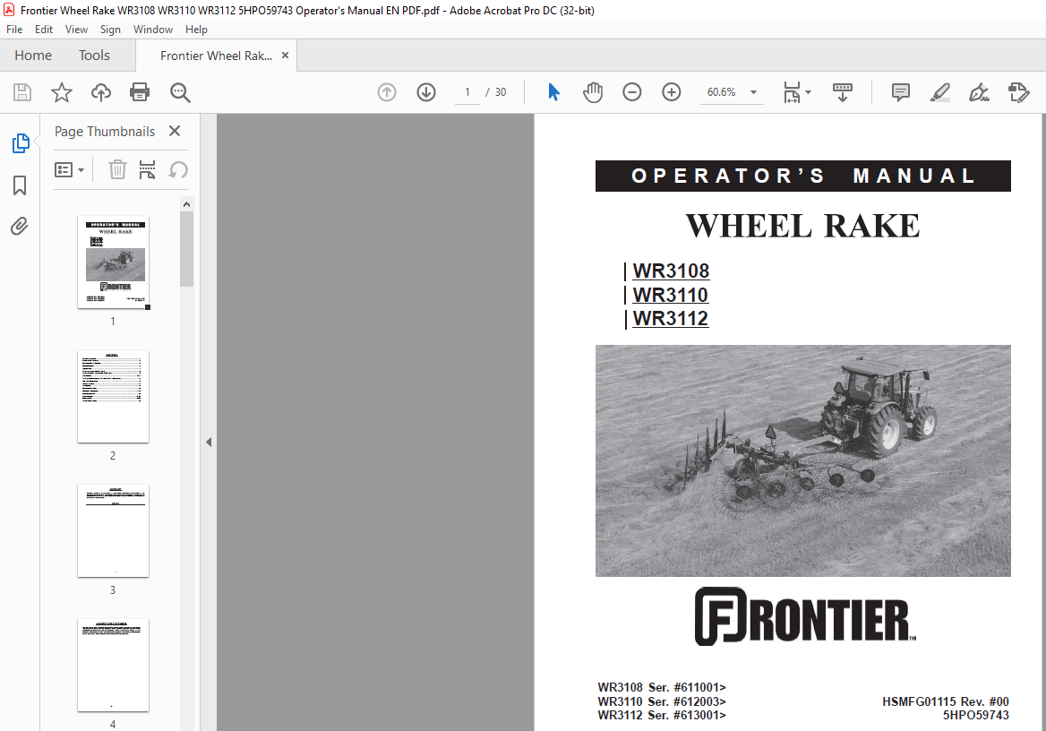1046x731 pixels.
Task: Click thumbnails scrollbar up arrow
Action: click(187, 204)
